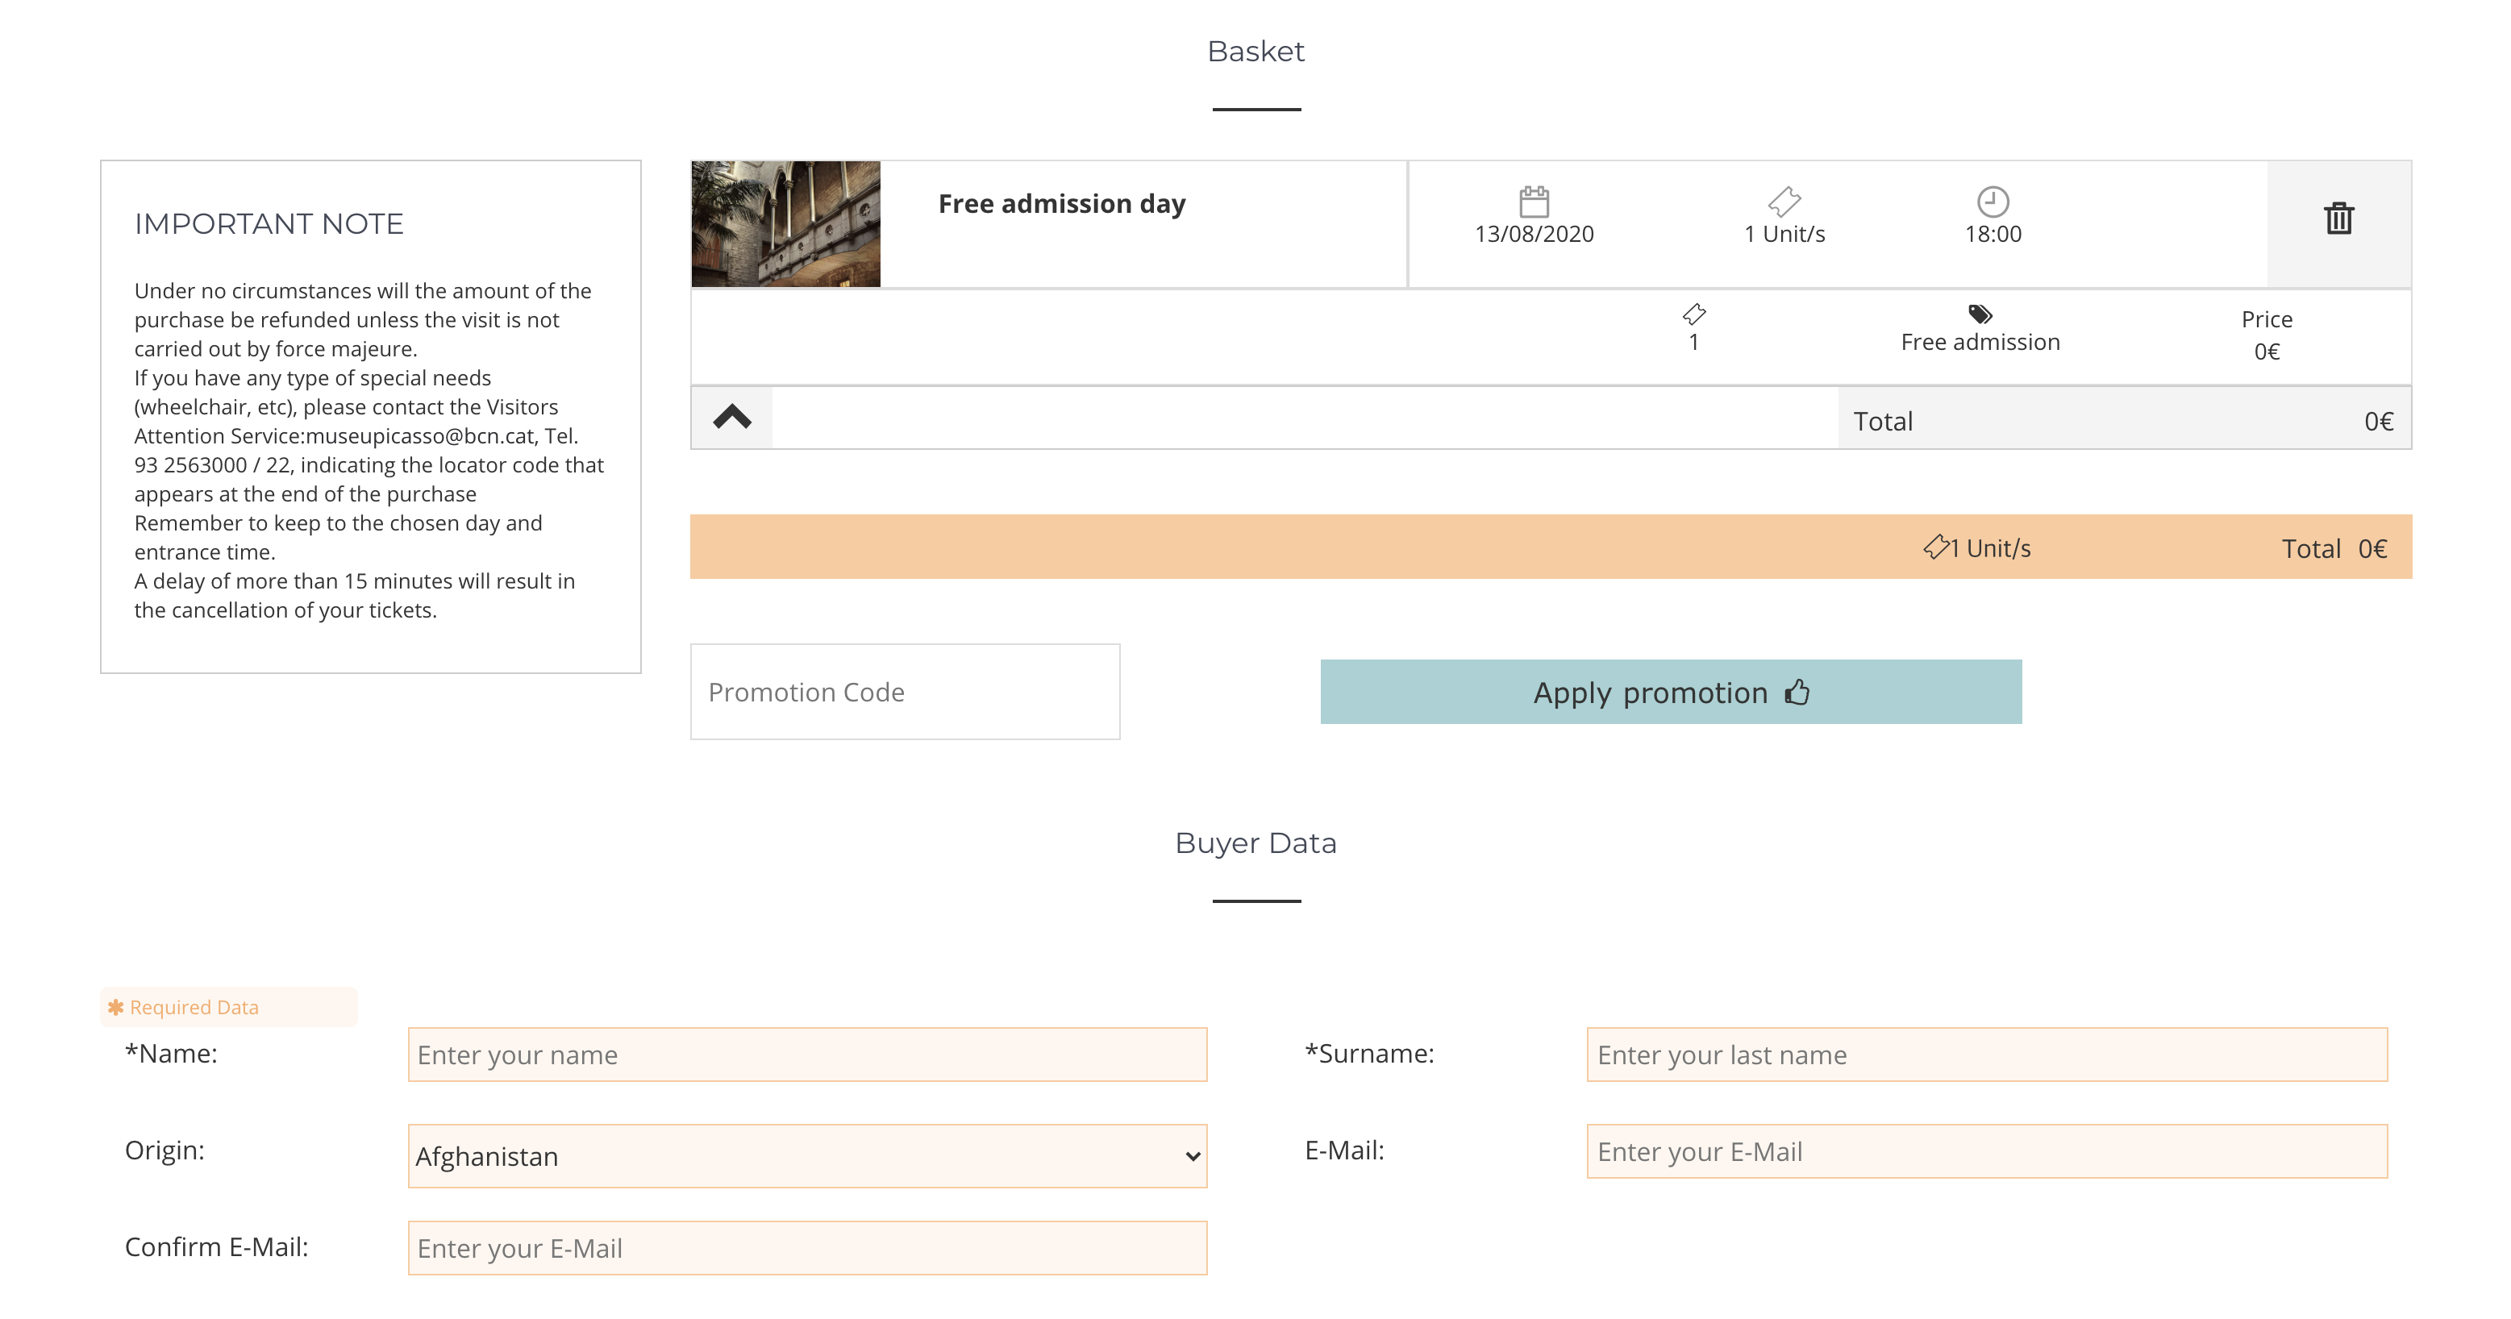Open the Origin country dropdown

(807, 1156)
